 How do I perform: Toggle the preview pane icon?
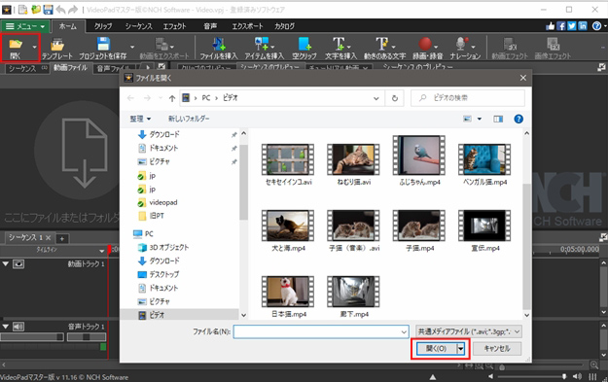point(498,119)
